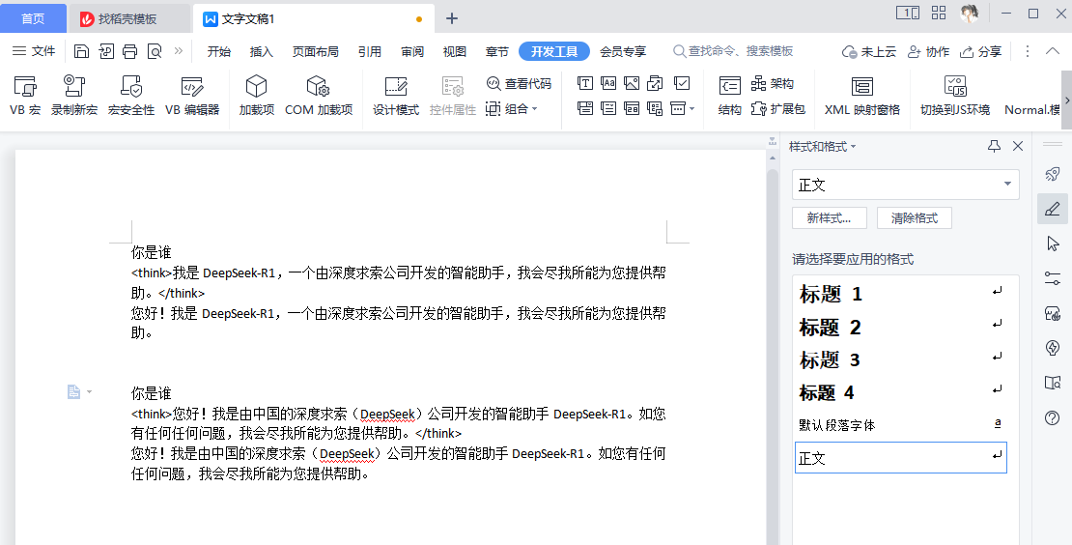Apply the 标题 1 style
Screen dimensions: 1072x545
pos(901,294)
